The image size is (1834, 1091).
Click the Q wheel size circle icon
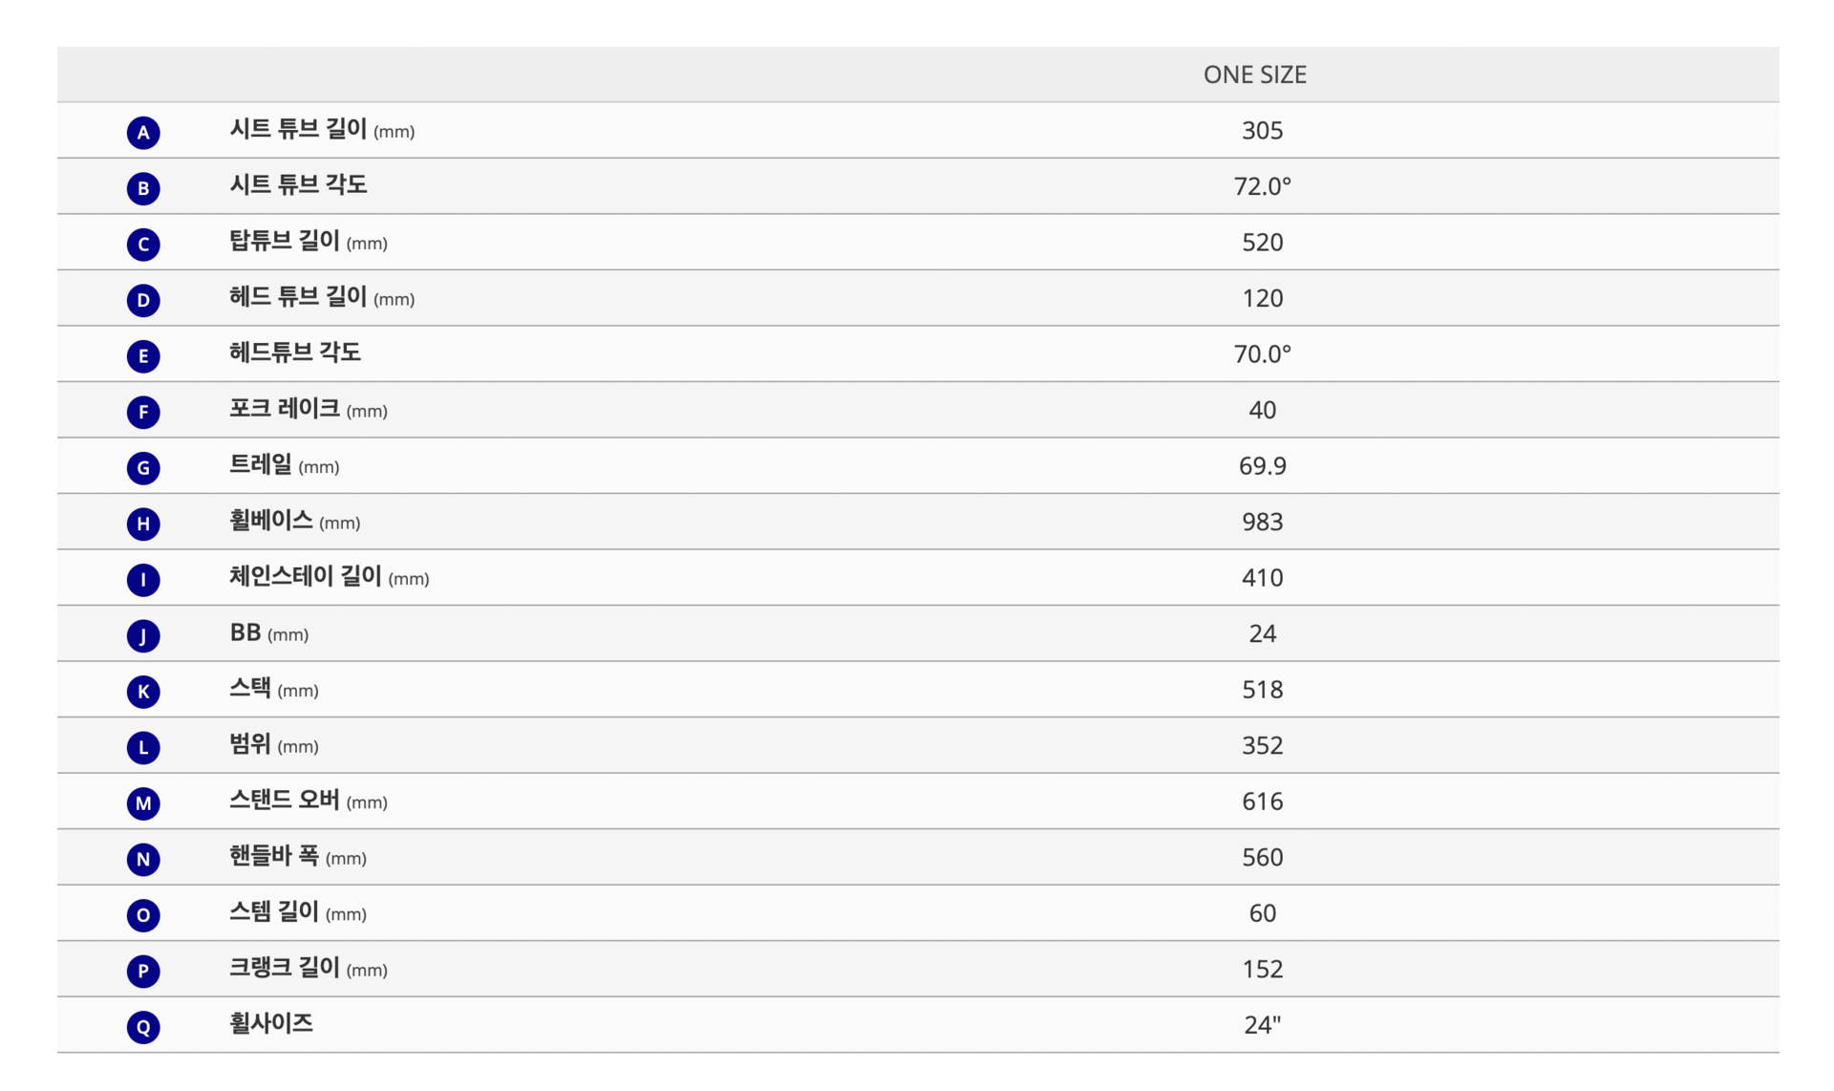[143, 1027]
